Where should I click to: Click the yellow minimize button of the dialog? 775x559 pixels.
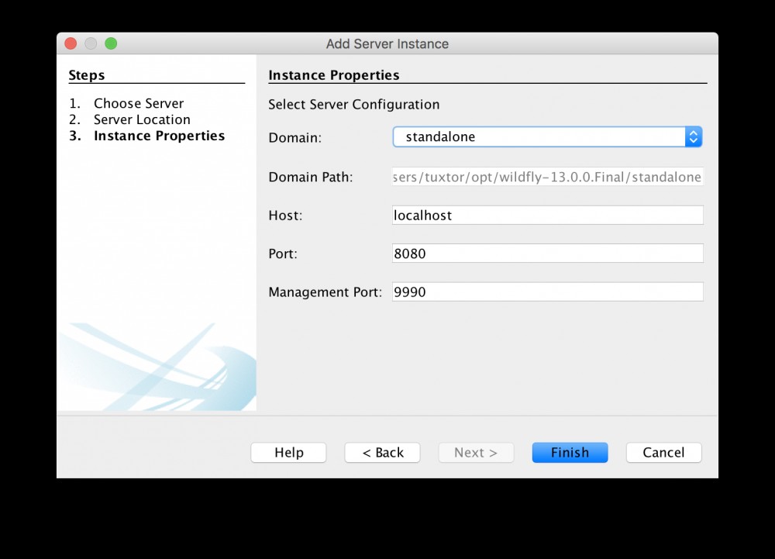91,44
